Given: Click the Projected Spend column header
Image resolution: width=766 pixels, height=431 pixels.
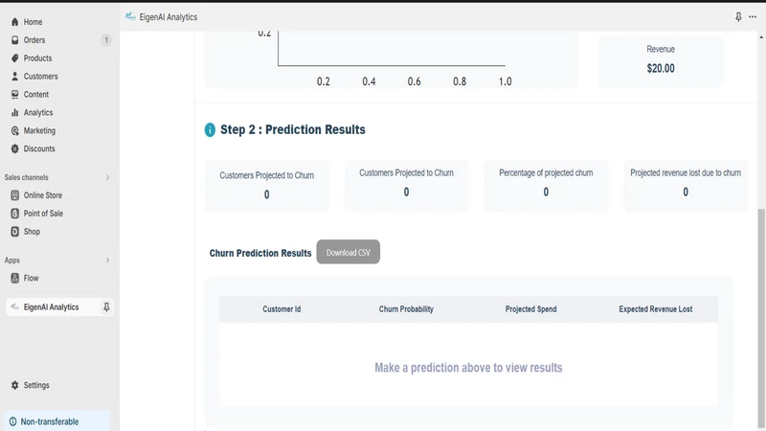Looking at the screenshot, I should point(531,308).
